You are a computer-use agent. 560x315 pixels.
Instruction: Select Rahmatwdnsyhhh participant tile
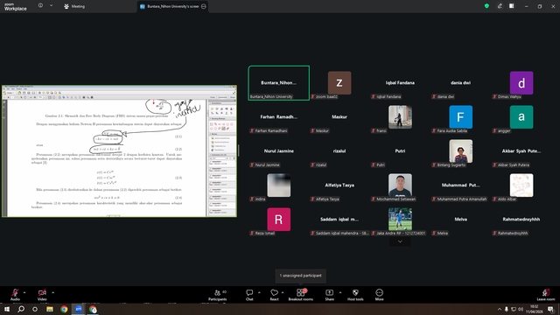click(x=521, y=220)
